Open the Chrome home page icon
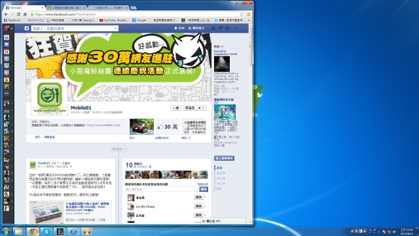The image size is (419, 236). click(x=25, y=14)
